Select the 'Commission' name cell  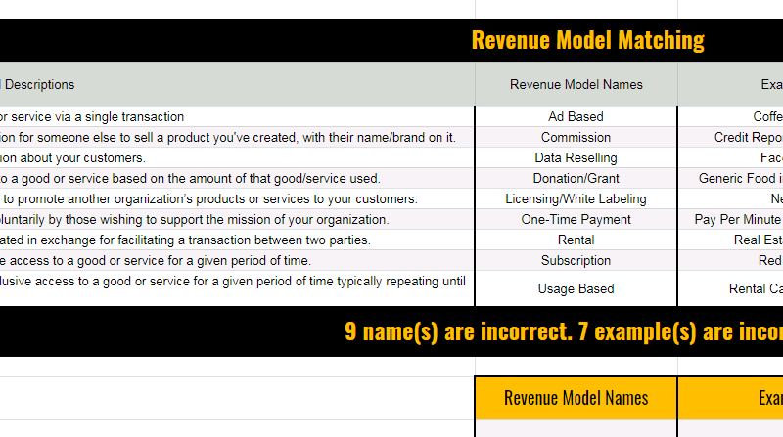coord(576,137)
